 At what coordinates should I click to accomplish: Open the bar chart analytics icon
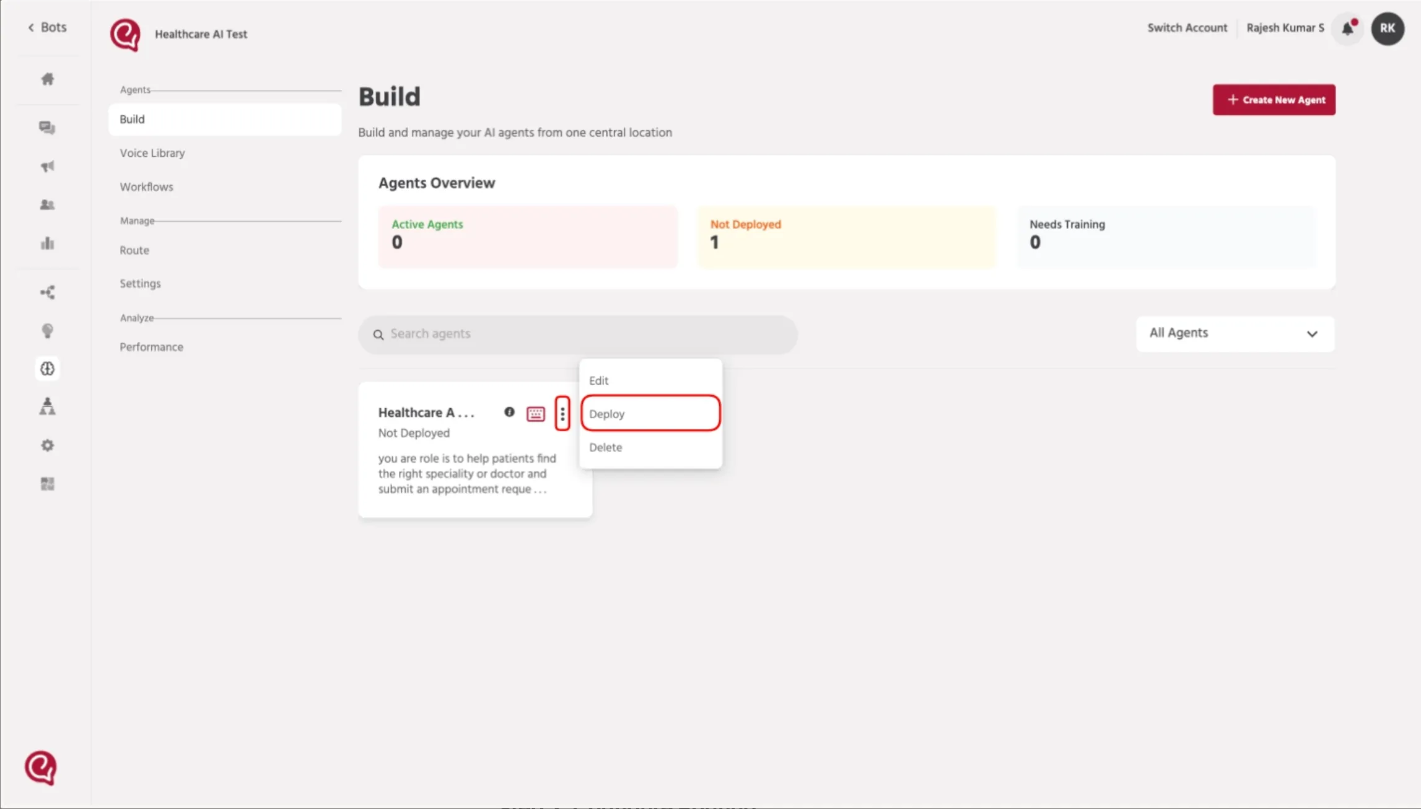tap(48, 243)
